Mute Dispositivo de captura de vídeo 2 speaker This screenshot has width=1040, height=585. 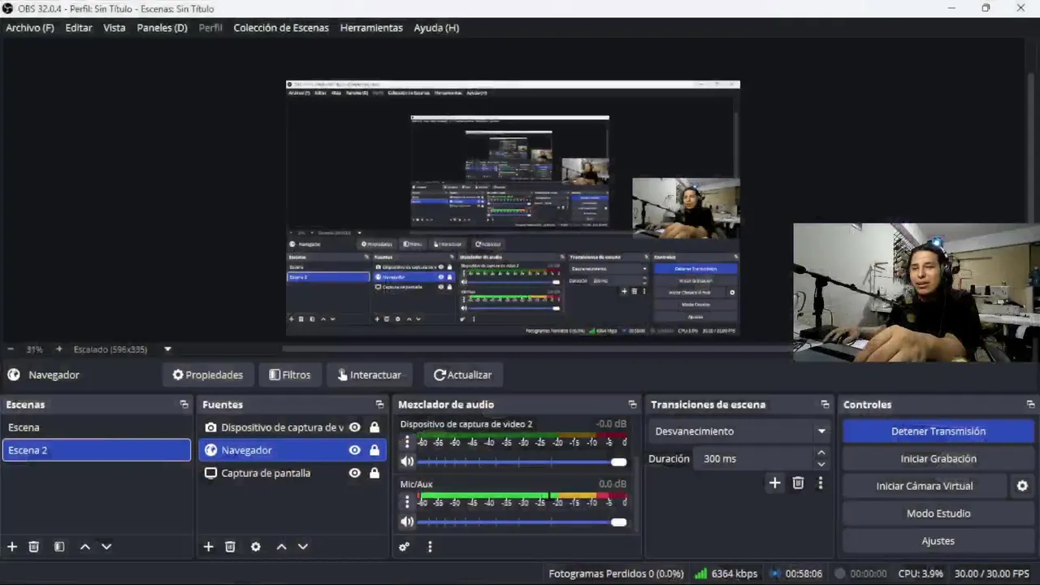(407, 461)
